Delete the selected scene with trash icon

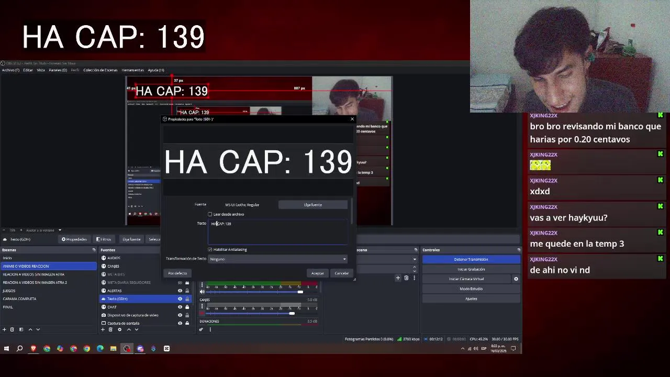(x=12, y=329)
